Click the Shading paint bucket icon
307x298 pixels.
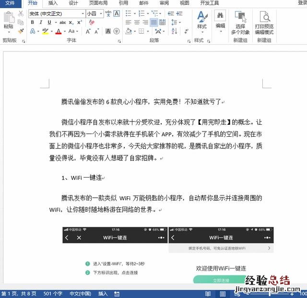pos(129,31)
